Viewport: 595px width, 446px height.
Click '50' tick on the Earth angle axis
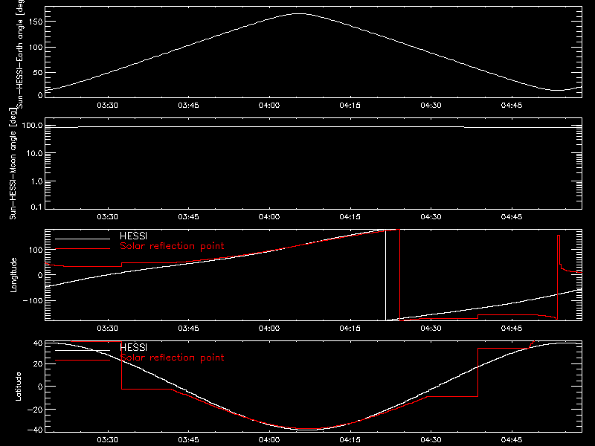38,72
